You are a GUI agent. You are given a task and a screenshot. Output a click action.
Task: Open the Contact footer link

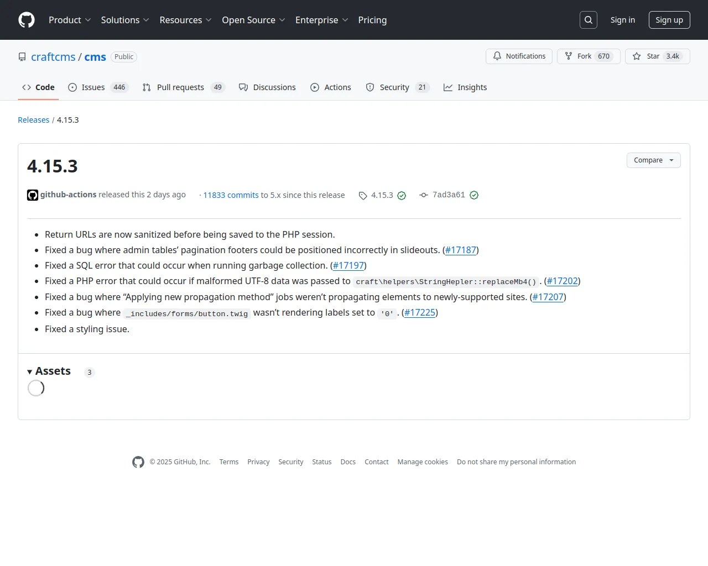coord(377,462)
